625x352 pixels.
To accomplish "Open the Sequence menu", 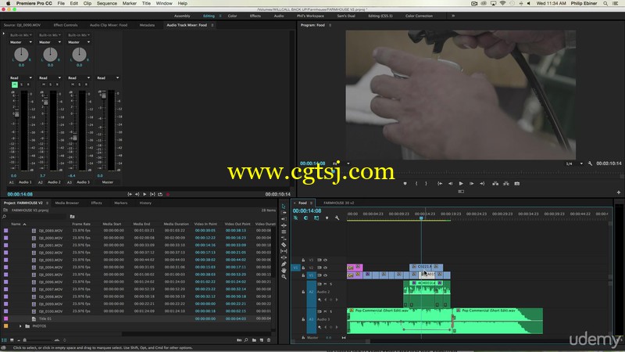I will (x=107, y=3).
